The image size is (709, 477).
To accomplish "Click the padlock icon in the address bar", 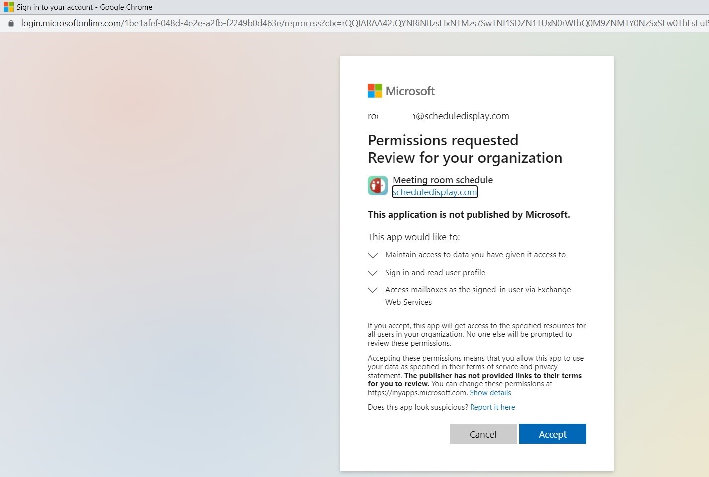I will coord(11,23).
